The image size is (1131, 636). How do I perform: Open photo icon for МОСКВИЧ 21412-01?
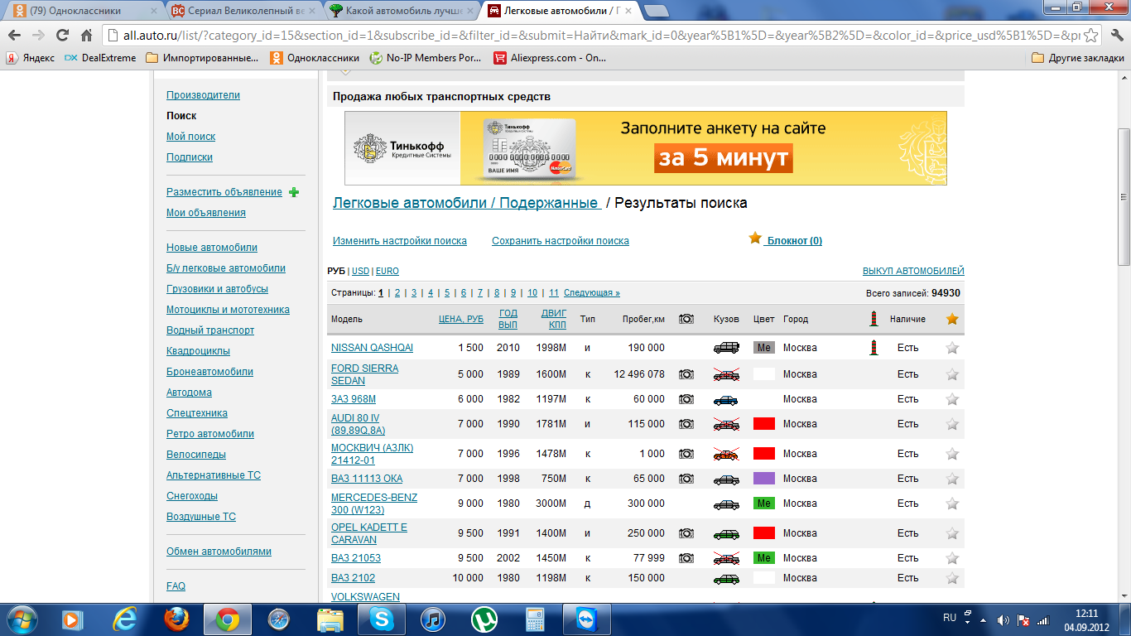(x=686, y=454)
